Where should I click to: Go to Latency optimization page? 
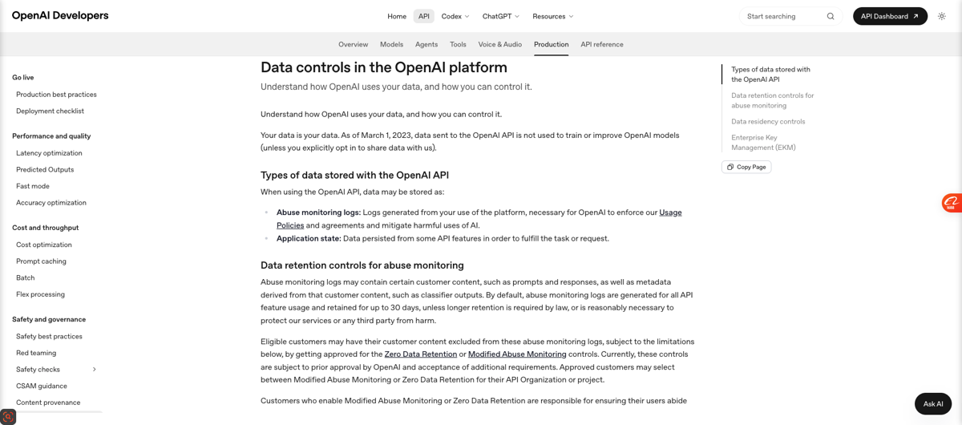pyautogui.click(x=49, y=153)
